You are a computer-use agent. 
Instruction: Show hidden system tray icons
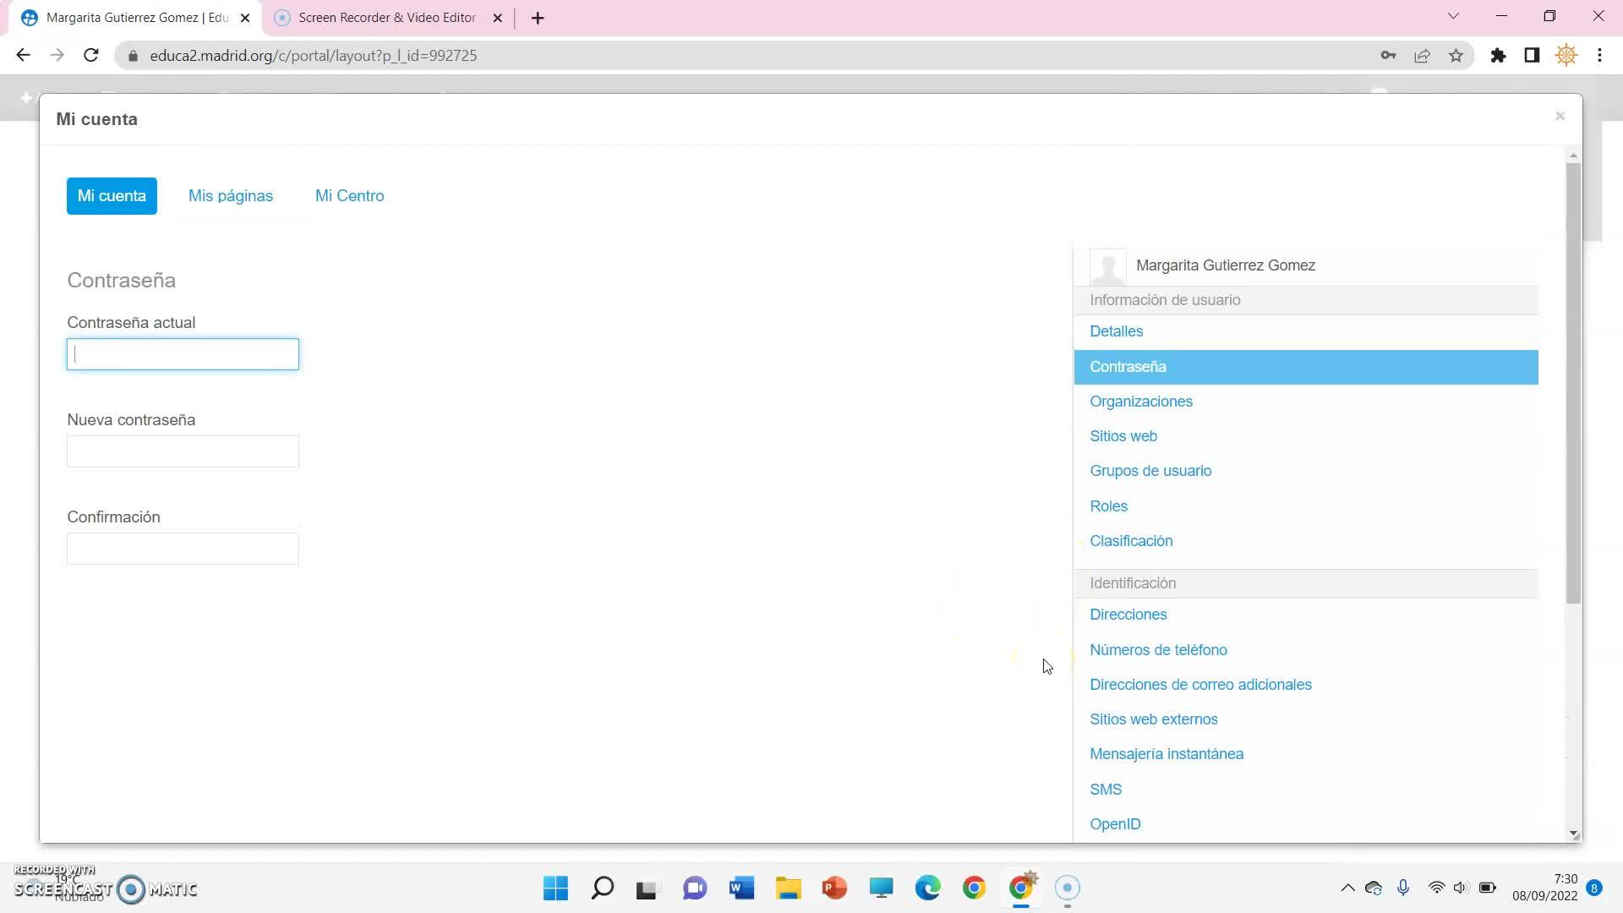pyautogui.click(x=1347, y=888)
